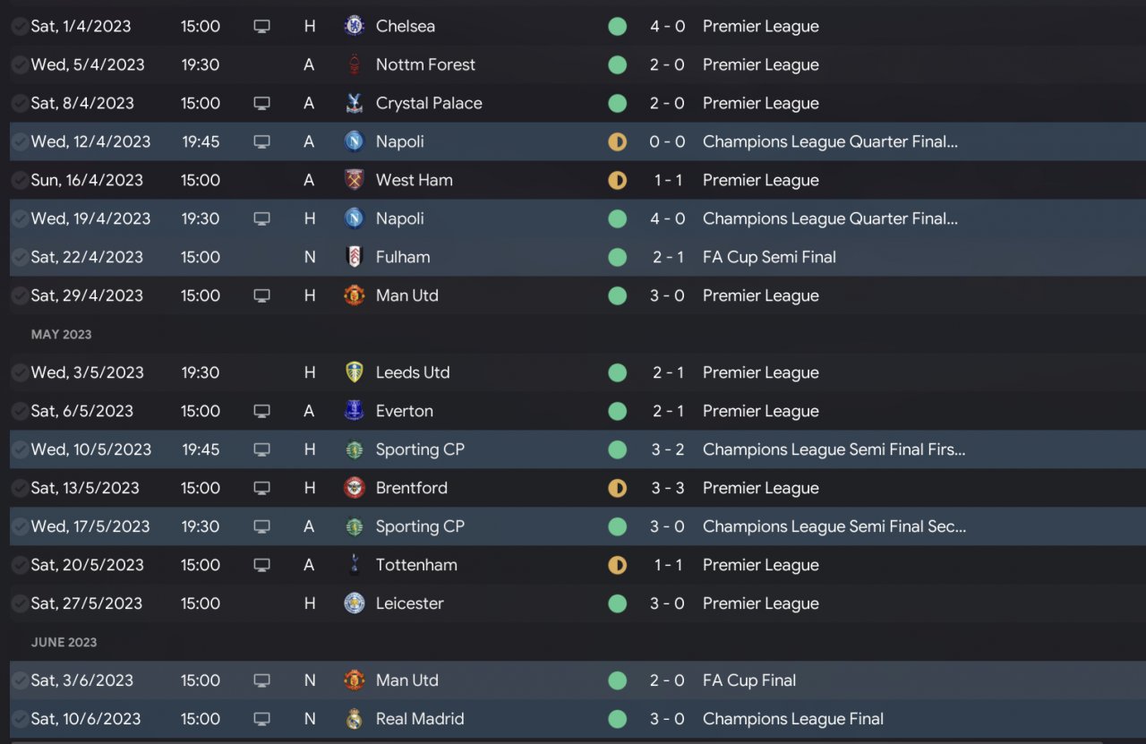Select the Everton club badge

(x=355, y=411)
